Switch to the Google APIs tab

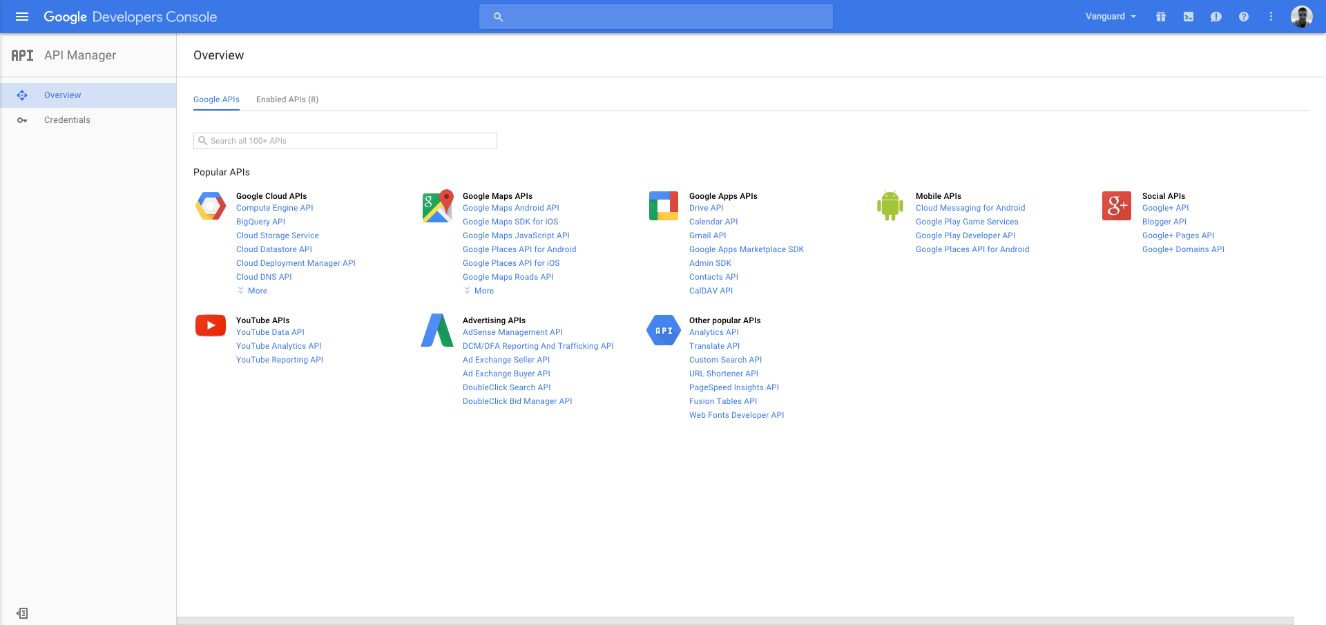216,99
